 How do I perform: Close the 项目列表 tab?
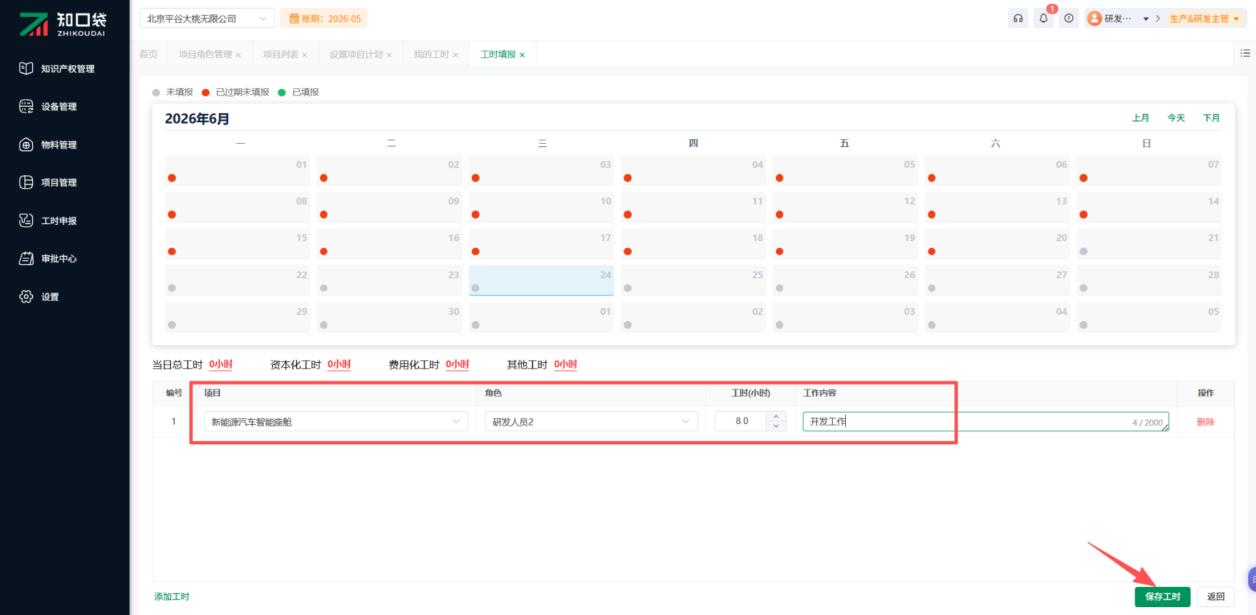coord(305,55)
